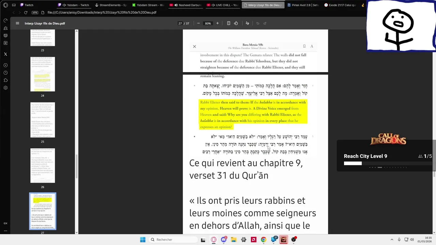Viewport: 436px width, 245px height.
Task: Click system tray microphone icon
Action: tap(399, 240)
